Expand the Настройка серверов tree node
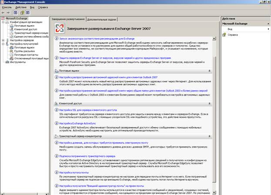271x195 pixels. coord(3,40)
